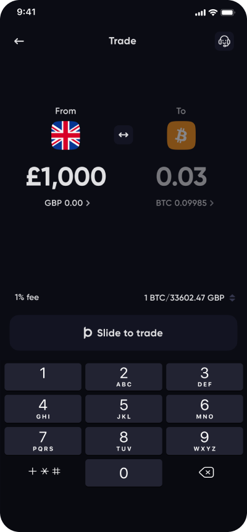Tap the UK flag currency icon
Image resolution: width=247 pixels, height=532 pixels.
[x=65, y=135]
